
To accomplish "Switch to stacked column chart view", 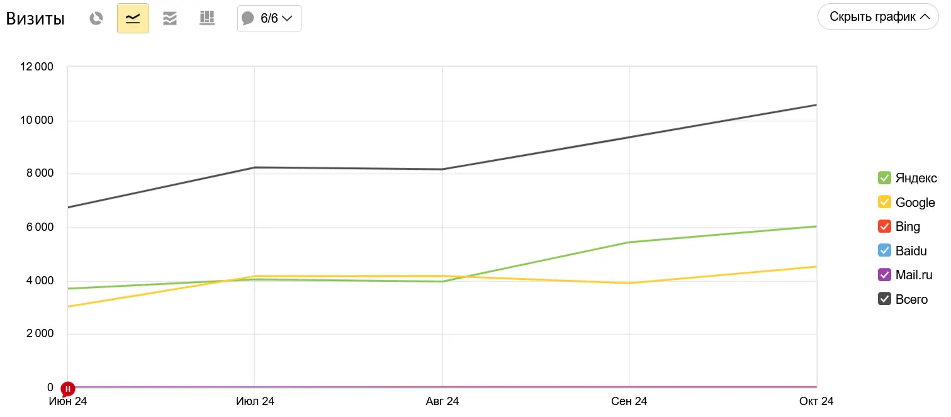I will tap(206, 18).
